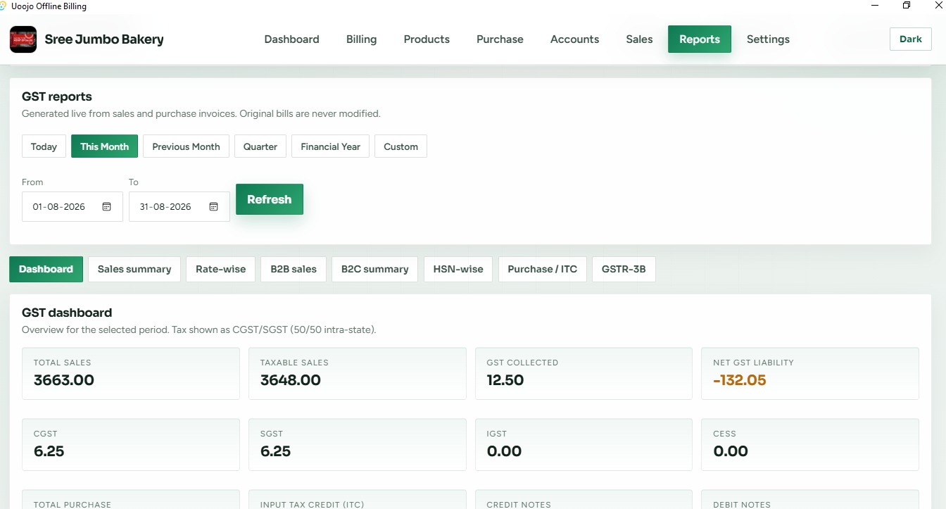Viewport: 946px width, 509px height.
Task: Open the From date calendar picker icon
Action: coord(107,207)
